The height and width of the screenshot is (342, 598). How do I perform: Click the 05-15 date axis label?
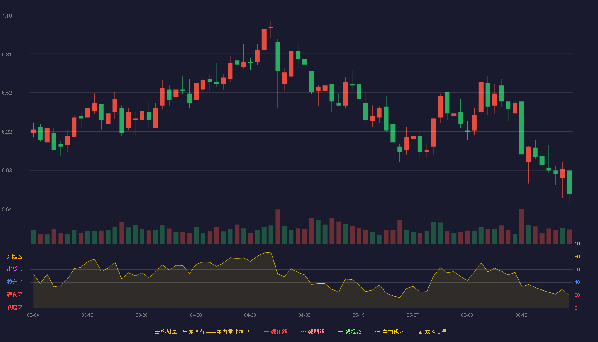[358, 315]
